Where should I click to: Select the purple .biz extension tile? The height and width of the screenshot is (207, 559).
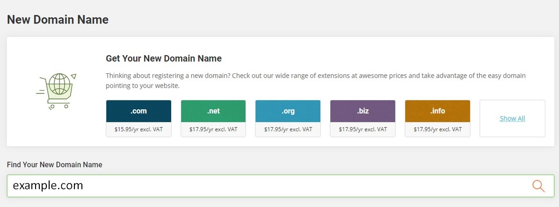(x=363, y=111)
